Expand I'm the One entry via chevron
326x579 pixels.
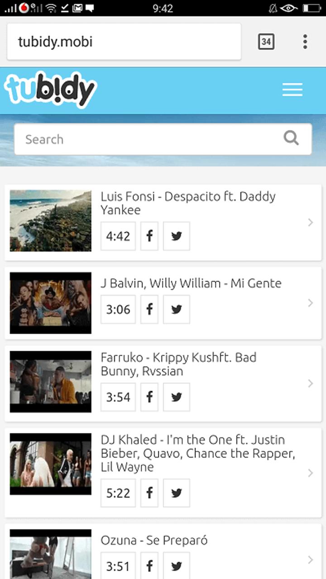[x=310, y=473]
